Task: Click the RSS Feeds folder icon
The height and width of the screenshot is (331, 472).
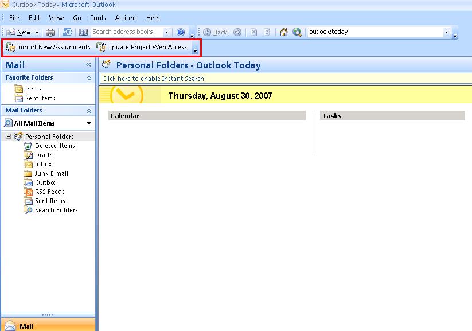Action: (x=28, y=192)
